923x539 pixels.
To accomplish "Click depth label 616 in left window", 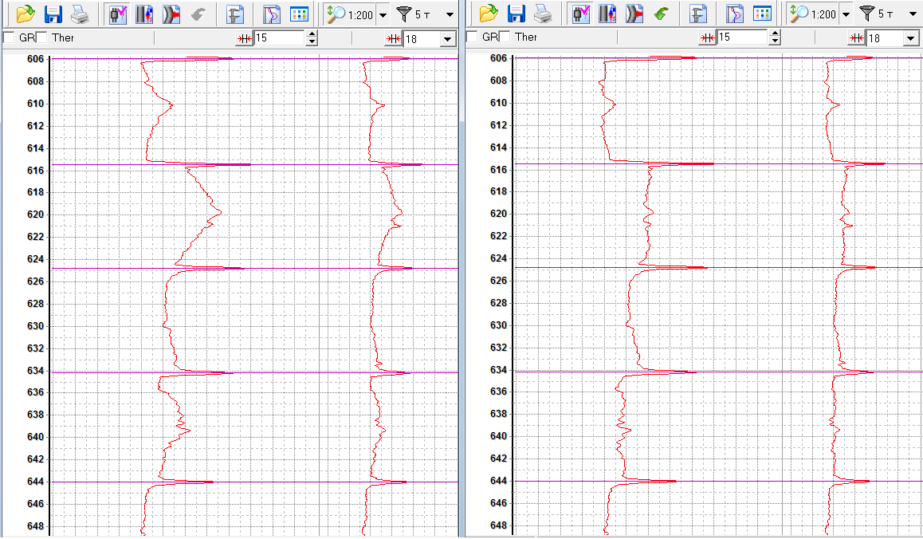I will point(35,171).
